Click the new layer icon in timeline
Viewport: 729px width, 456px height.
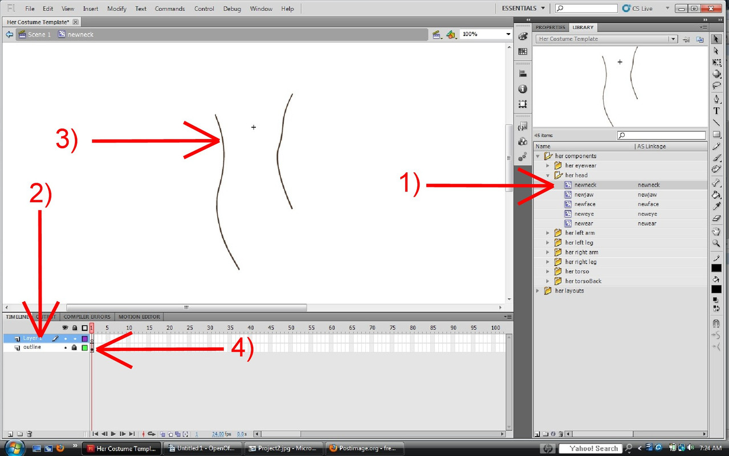tap(10, 434)
